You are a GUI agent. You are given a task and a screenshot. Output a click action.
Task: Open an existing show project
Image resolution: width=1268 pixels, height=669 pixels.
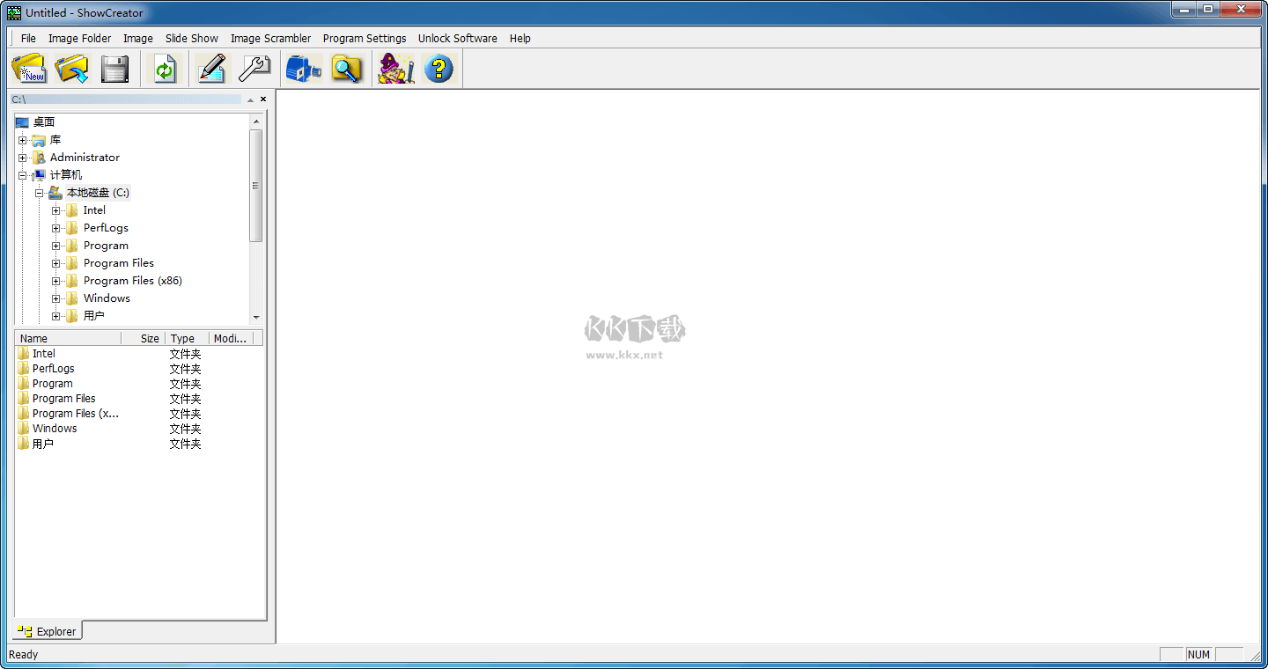click(x=72, y=69)
